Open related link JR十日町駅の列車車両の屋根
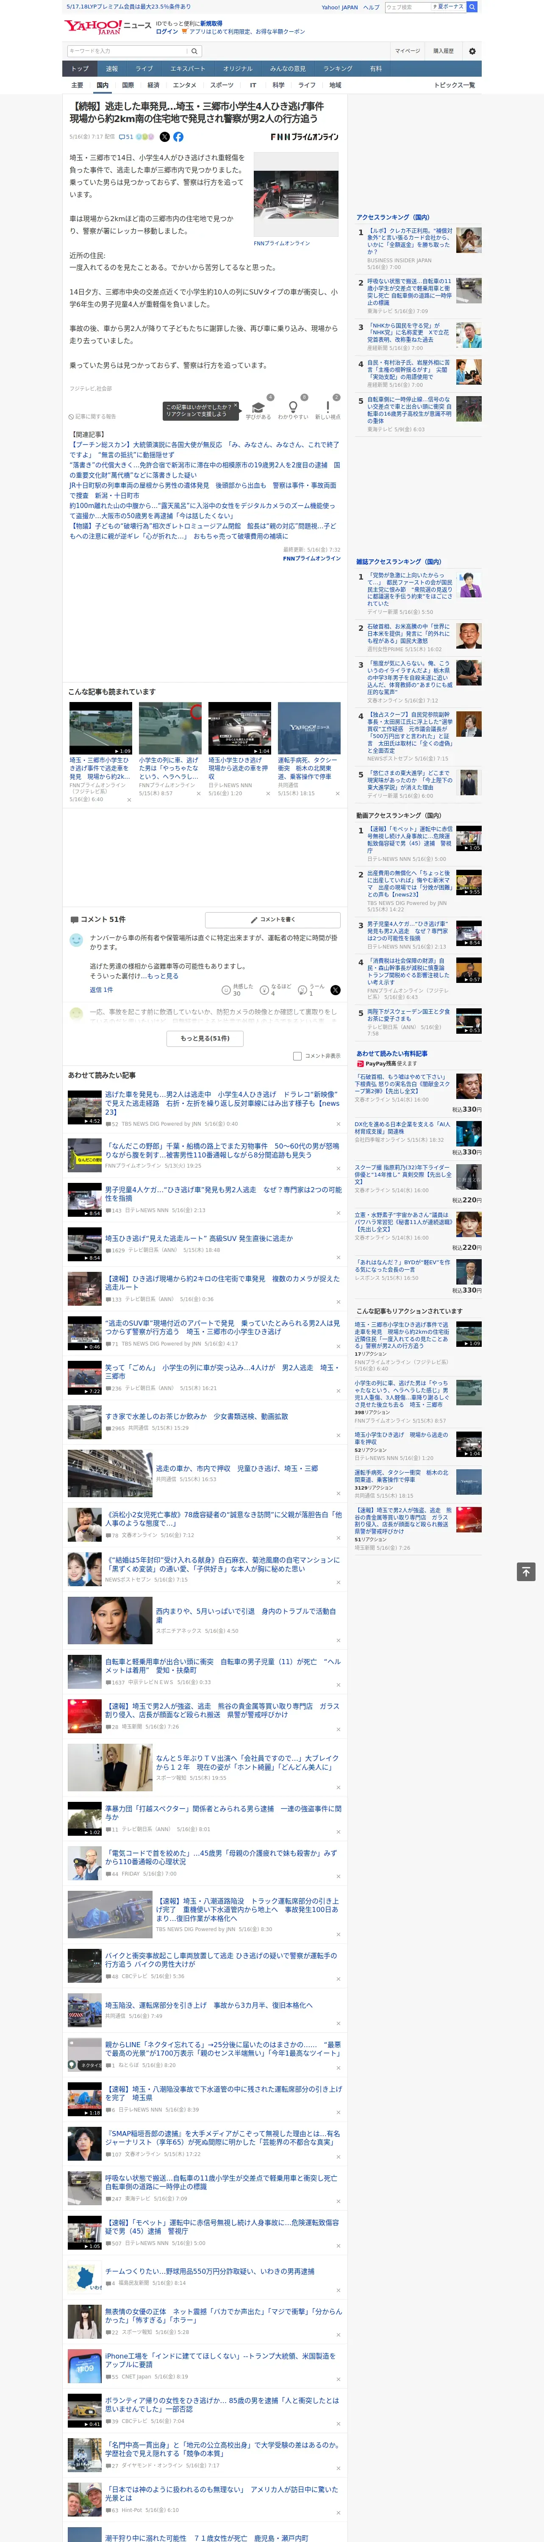The image size is (544, 2542). coord(203,491)
